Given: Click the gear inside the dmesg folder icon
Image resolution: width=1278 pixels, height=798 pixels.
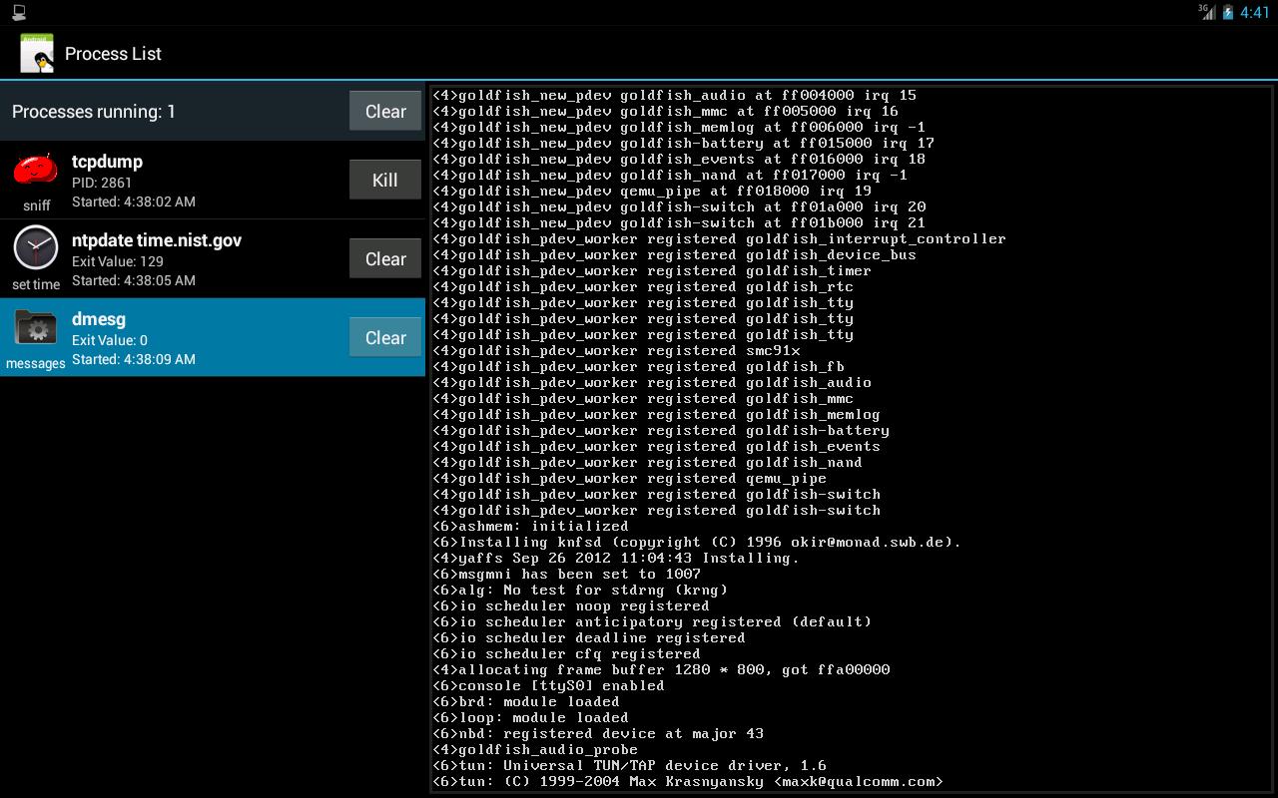Looking at the screenshot, I should 38,329.
